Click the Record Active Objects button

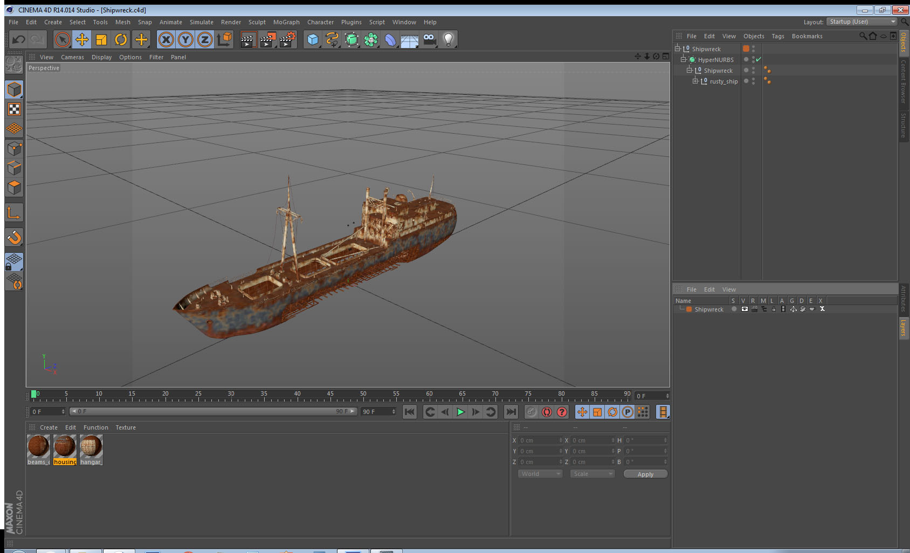tap(532, 412)
